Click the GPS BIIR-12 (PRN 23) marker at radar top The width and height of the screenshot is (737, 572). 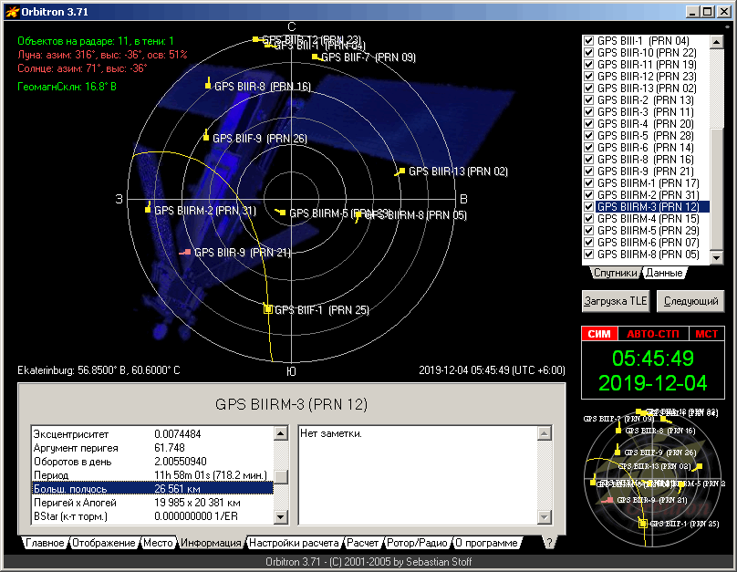pyautogui.click(x=255, y=39)
